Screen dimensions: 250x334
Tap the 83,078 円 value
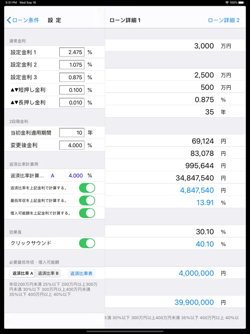click(202, 154)
